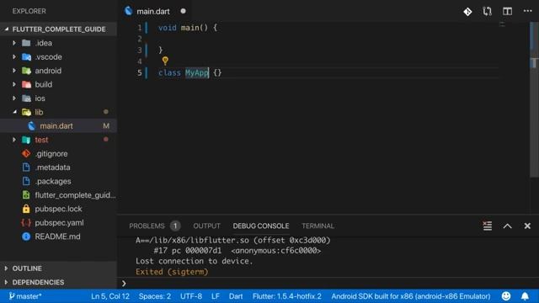Click Flutter: 1.5.4-hotfix.2 status item
Viewport: 539px width, 303px height.
click(287, 296)
